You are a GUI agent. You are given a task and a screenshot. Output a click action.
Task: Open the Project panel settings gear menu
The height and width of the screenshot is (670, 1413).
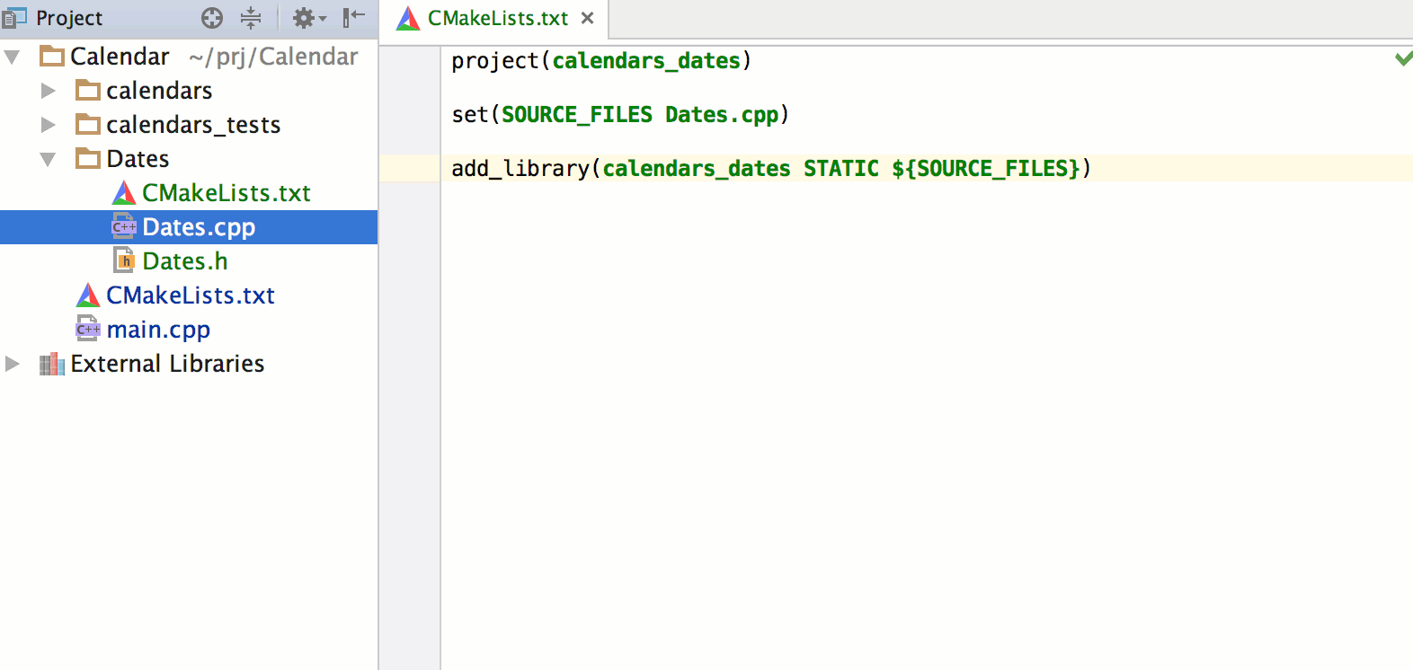click(x=308, y=18)
